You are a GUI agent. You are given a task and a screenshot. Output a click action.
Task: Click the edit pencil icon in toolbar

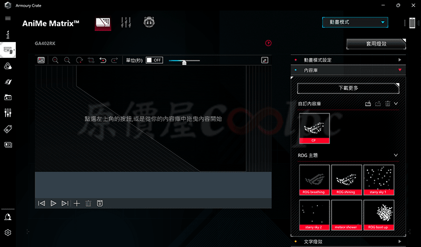click(x=265, y=60)
